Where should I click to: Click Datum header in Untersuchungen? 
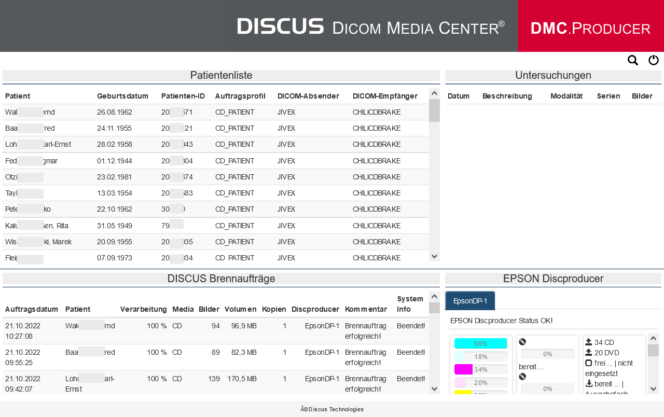(x=459, y=96)
